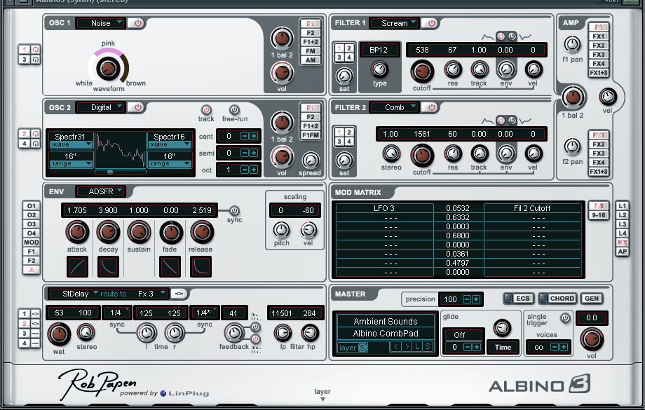Image resolution: width=645 pixels, height=410 pixels.
Task: Open ENV ADSFR mode dropdown
Action: click(101, 191)
